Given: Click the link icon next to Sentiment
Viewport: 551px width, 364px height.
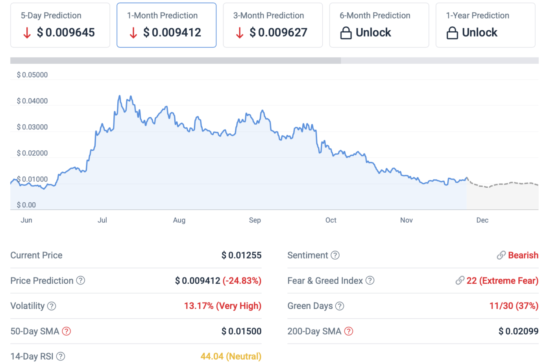Looking at the screenshot, I should pyautogui.click(x=501, y=255).
